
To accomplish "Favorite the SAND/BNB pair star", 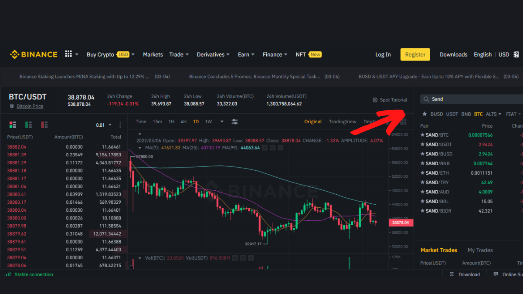I will click(x=422, y=163).
